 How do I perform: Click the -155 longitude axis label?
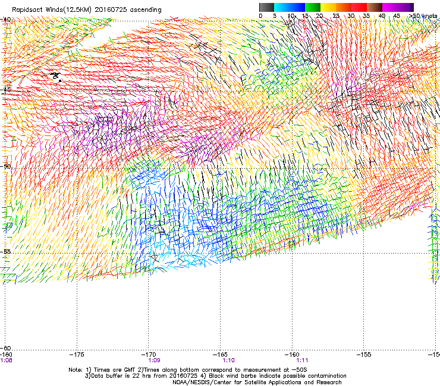(364, 355)
